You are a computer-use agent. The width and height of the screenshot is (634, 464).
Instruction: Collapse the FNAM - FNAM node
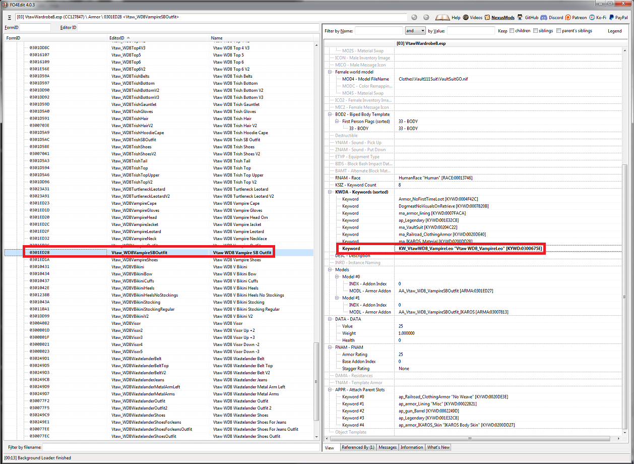coord(331,347)
